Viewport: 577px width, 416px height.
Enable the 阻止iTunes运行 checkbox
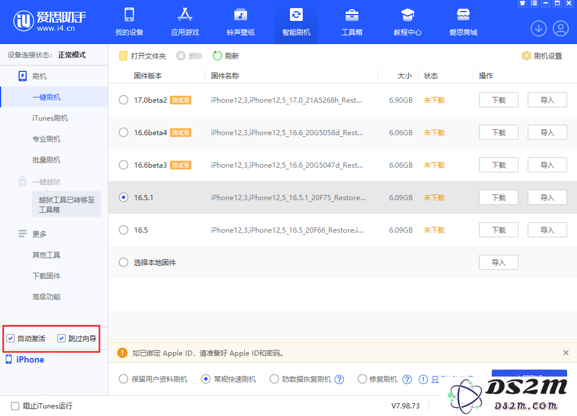click(x=15, y=406)
